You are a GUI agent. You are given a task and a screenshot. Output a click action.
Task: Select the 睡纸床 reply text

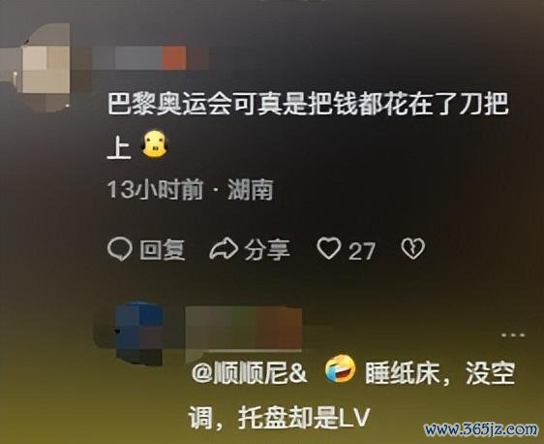(x=351, y=396)
